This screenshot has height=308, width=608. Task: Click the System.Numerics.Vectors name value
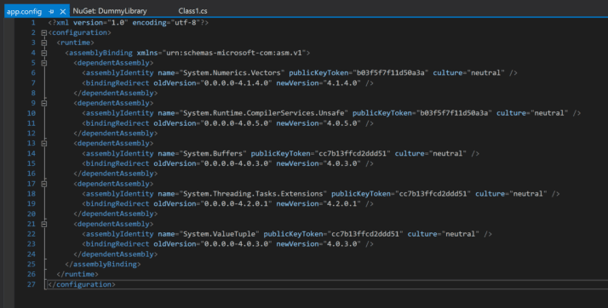click(232, 73)
